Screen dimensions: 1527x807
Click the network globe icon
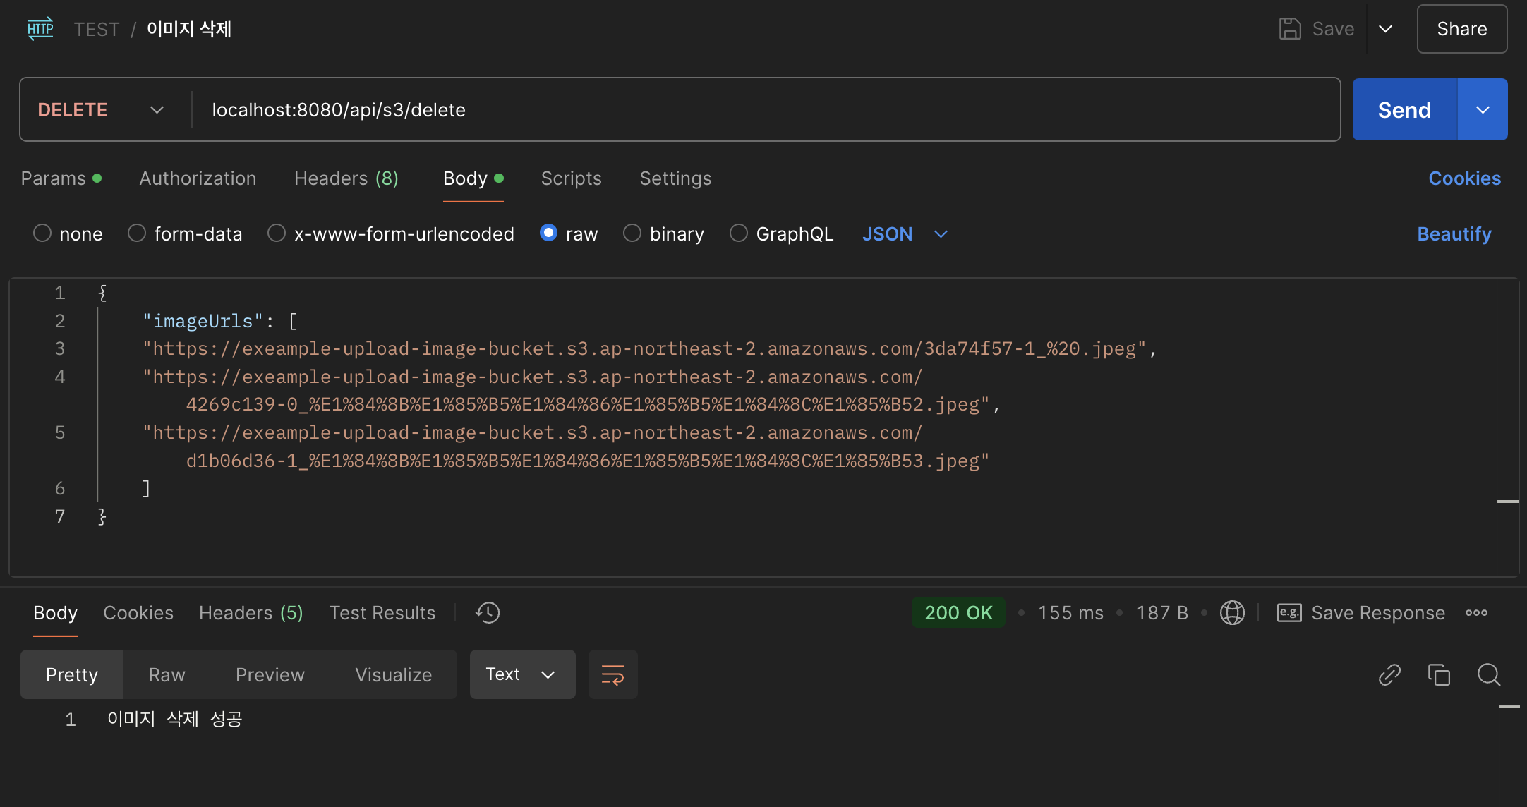(x=1232, y=612)
